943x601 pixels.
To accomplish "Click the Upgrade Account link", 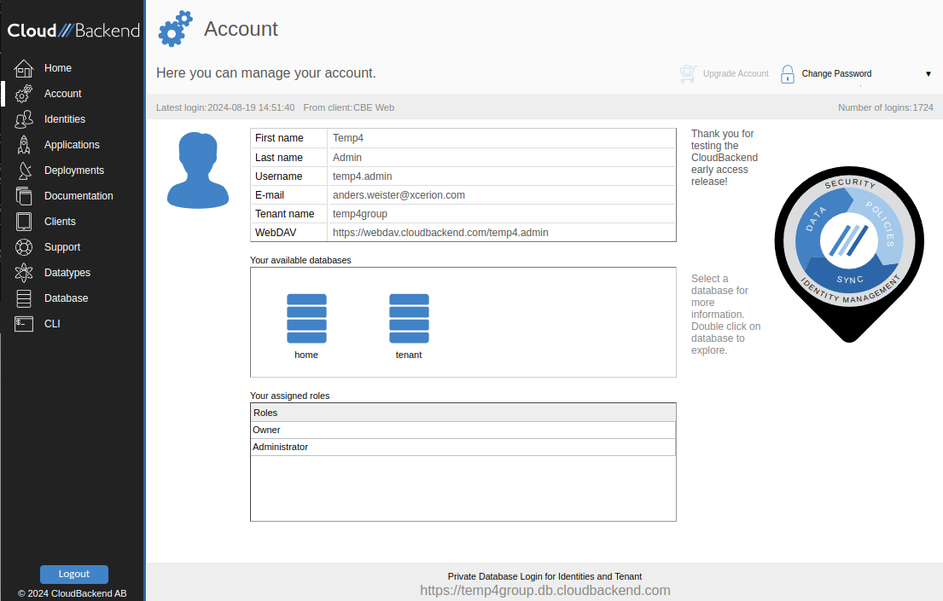I will tap(736, 74).
